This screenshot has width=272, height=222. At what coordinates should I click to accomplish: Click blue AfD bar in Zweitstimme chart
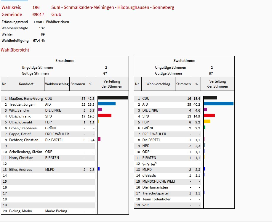tap(219, 104)
